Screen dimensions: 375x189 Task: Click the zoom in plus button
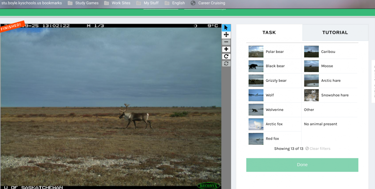226,49
